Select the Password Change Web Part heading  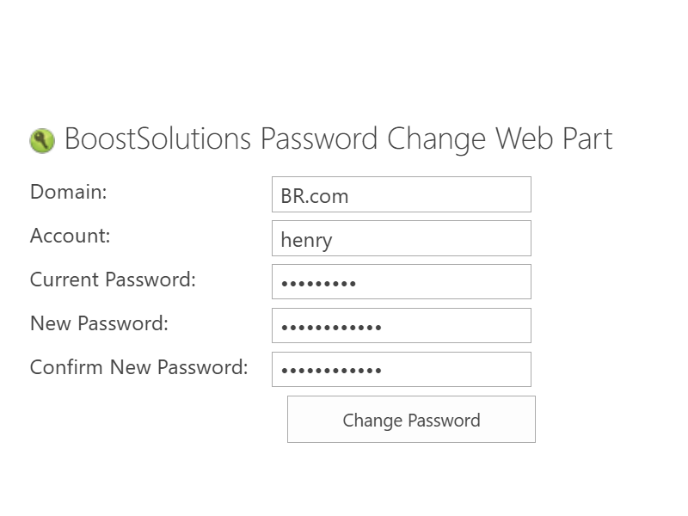(338, 139)
